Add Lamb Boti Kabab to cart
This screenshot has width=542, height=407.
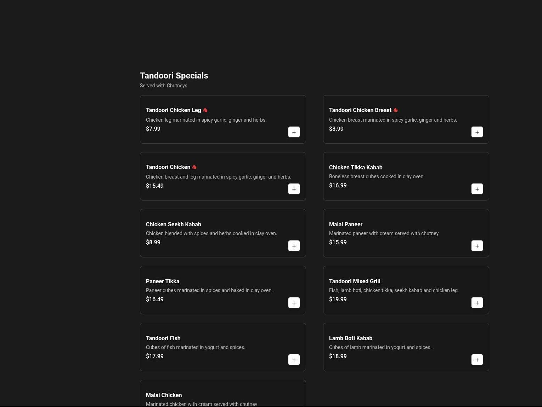point(477,360)
